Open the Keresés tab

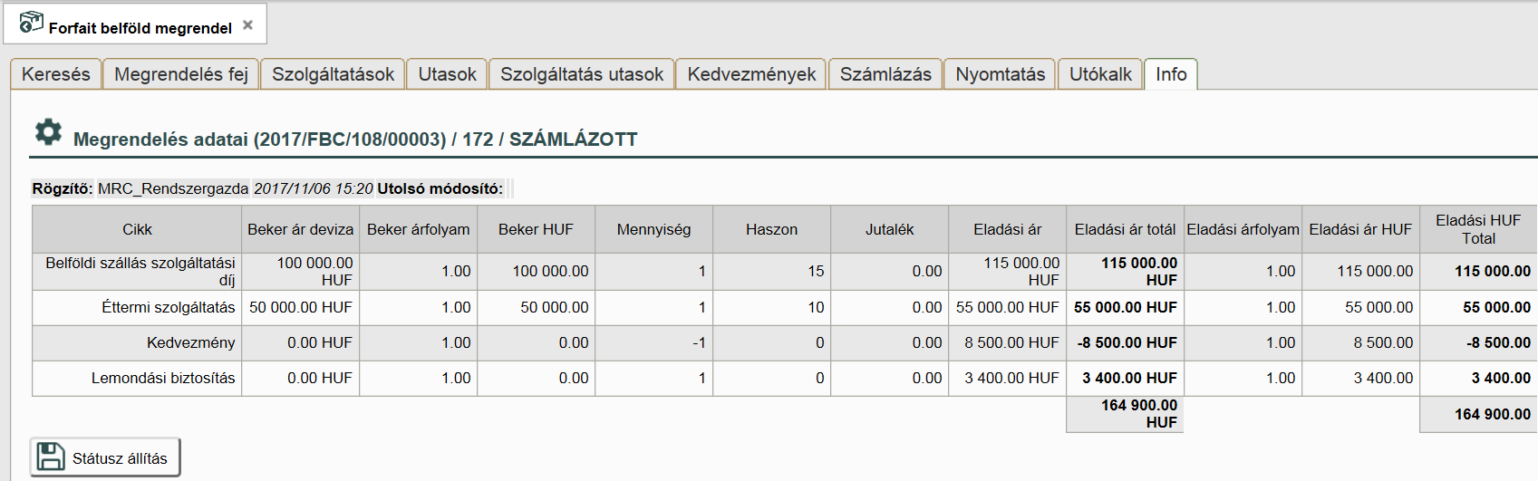click(x=56, y=74)
